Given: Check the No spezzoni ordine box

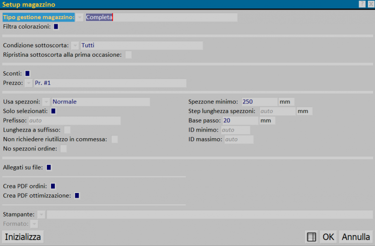Looking at the screenshot, I should click(x=63, y=149).
